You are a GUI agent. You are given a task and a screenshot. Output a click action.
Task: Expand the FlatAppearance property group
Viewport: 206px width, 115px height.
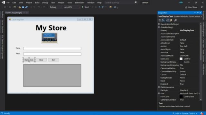pos(159,87)
